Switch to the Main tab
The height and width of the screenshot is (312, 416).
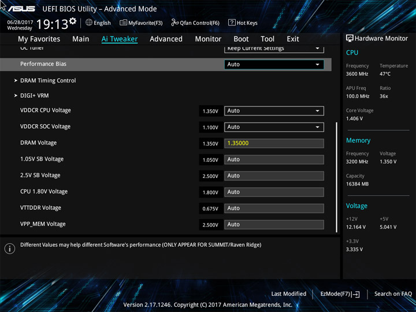[81, 39]
